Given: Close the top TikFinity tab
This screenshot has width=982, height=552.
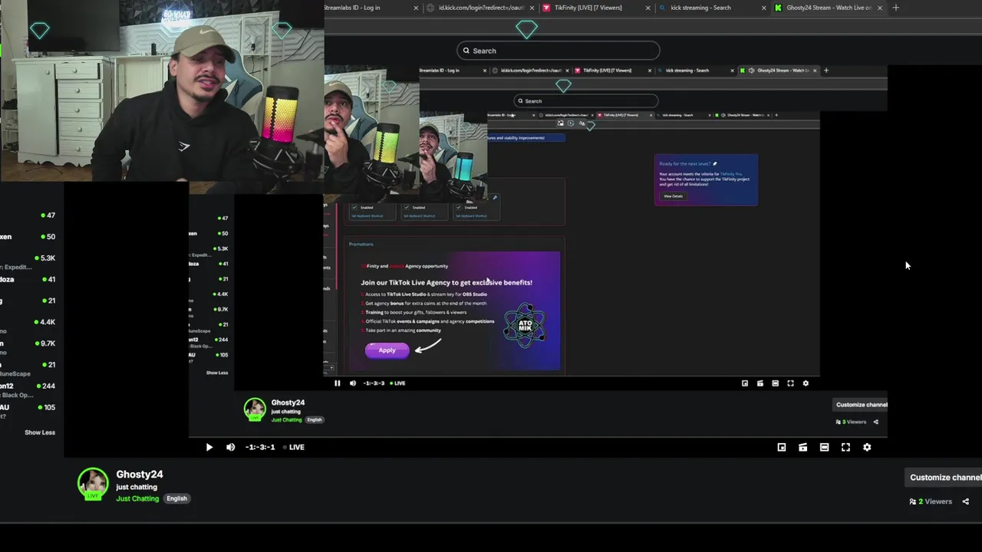Looking at the screenshot, I should point(648,8).
